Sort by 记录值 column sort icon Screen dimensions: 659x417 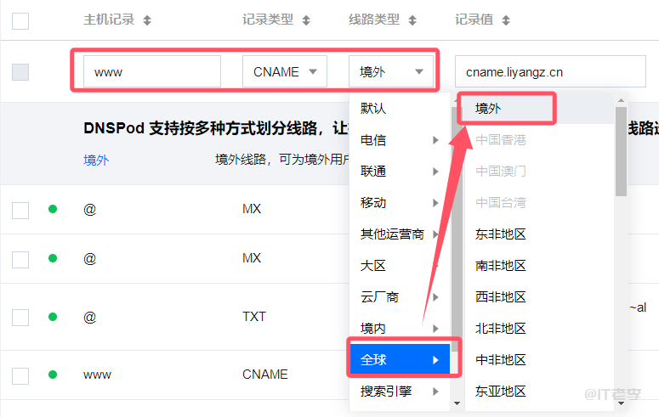506,20
